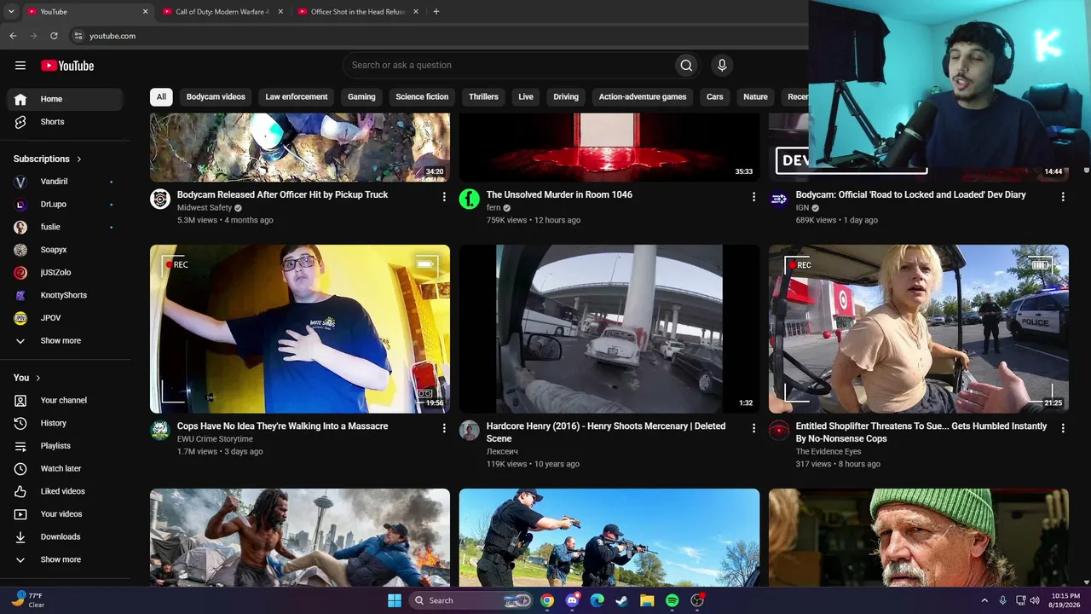Screen dimensions: 1091x614
Task: Show hidden system tray icons
Action: 984,600
